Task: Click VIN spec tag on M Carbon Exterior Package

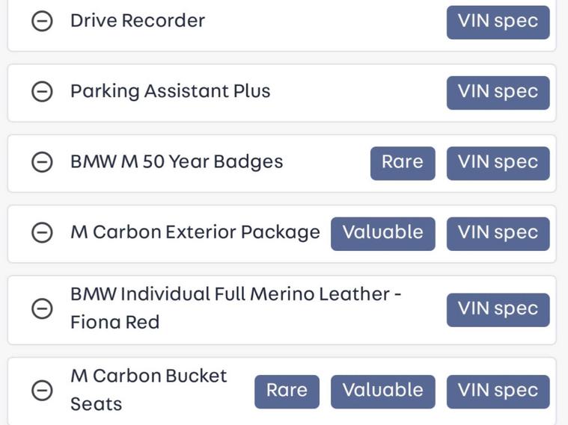Action: [498, 232]
